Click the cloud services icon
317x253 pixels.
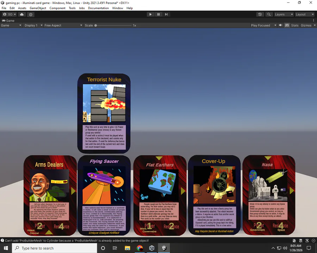[22, 14]
